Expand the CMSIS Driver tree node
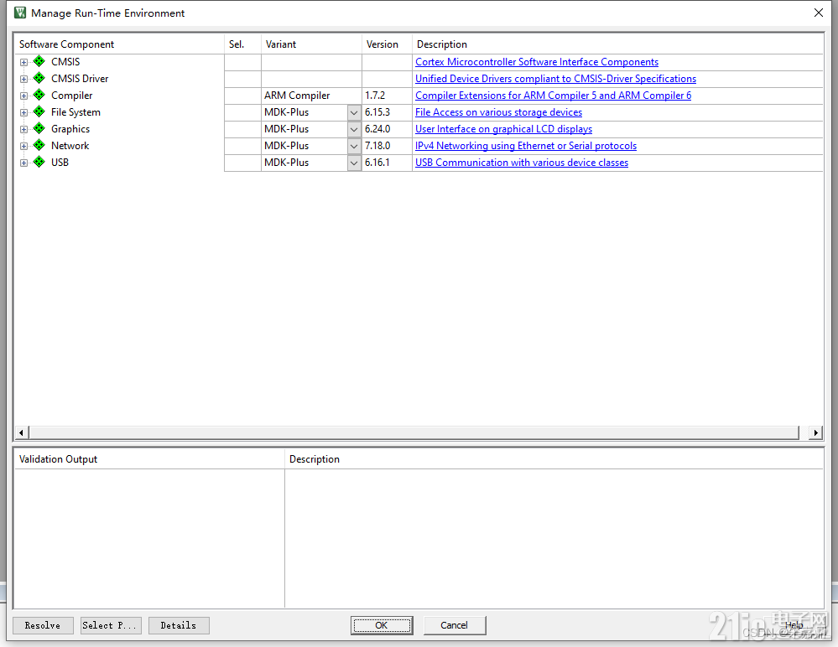This screenshot has width=838, height=647. (x=23, y=79)
